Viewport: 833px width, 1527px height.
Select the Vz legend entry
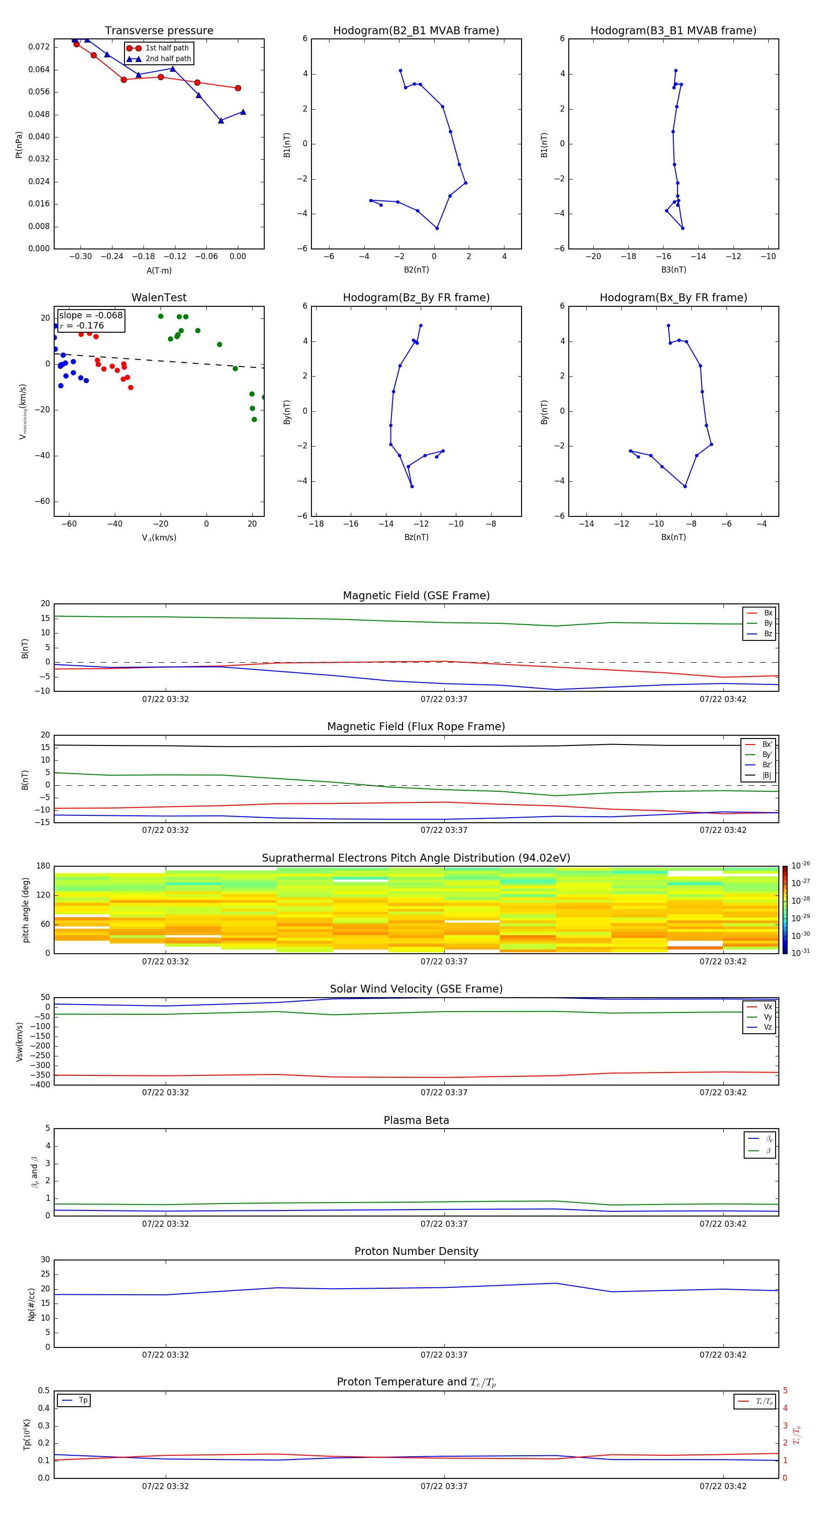click(759, 1027)
